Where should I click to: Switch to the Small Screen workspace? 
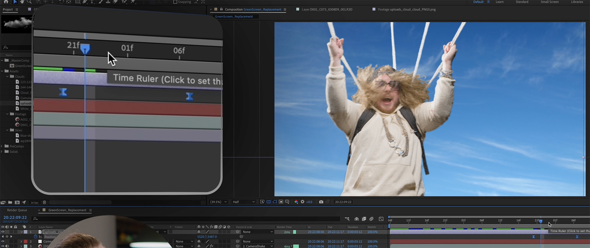(549, 2)
